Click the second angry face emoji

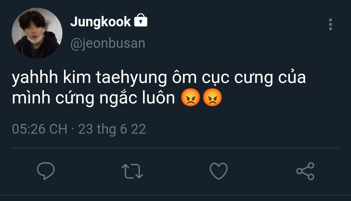click(212, 98)
